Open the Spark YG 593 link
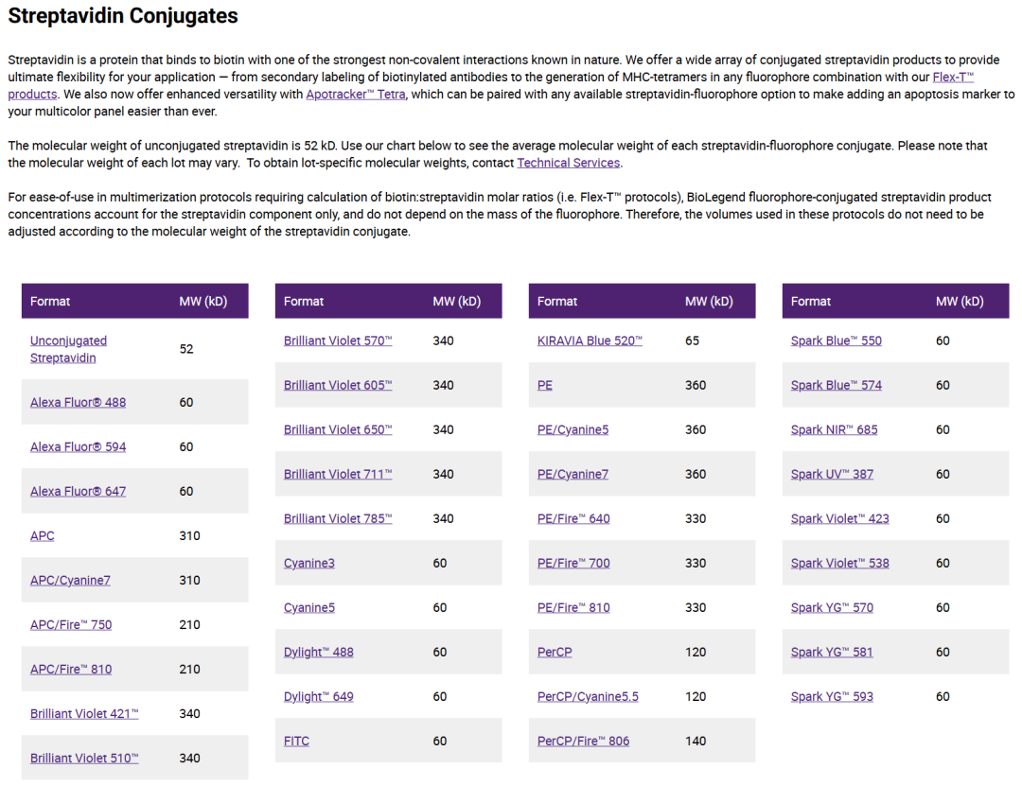This screenshot has width=1022, height=786. (x=832, y=696)
